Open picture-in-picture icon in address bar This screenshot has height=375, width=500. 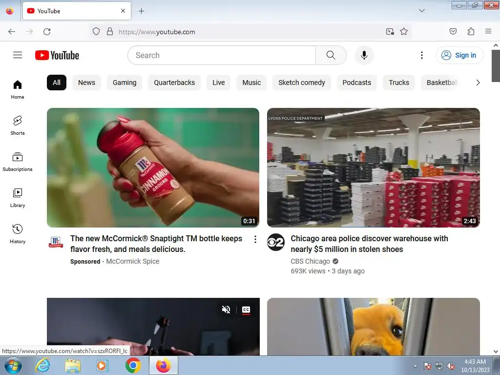(390, 32)
